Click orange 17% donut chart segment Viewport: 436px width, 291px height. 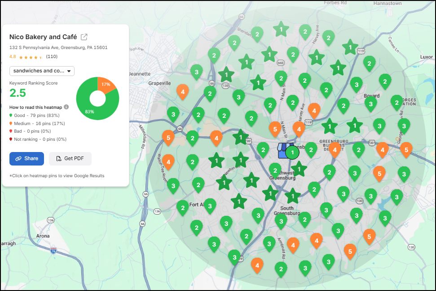(x=106, y=85)
